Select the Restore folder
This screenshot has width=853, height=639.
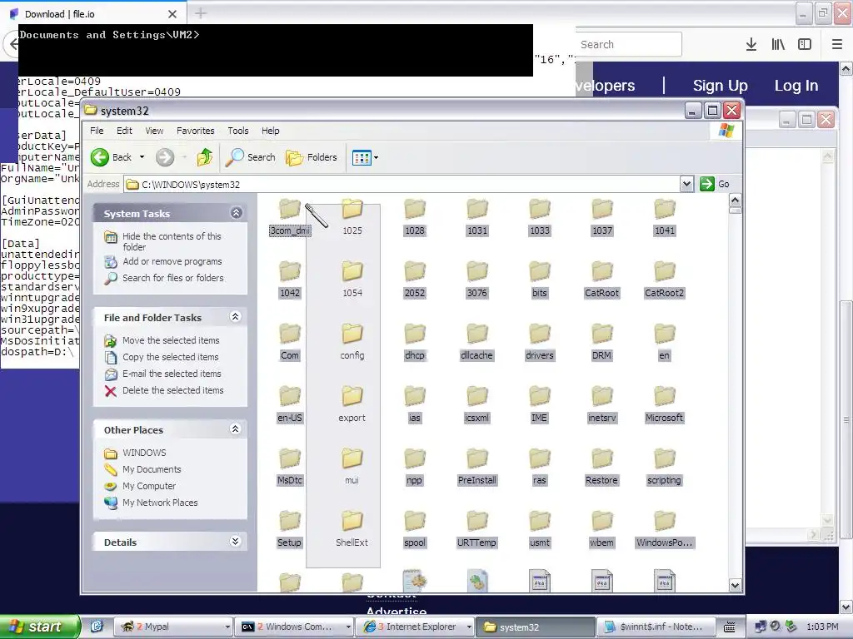click(x=601, y=468)
